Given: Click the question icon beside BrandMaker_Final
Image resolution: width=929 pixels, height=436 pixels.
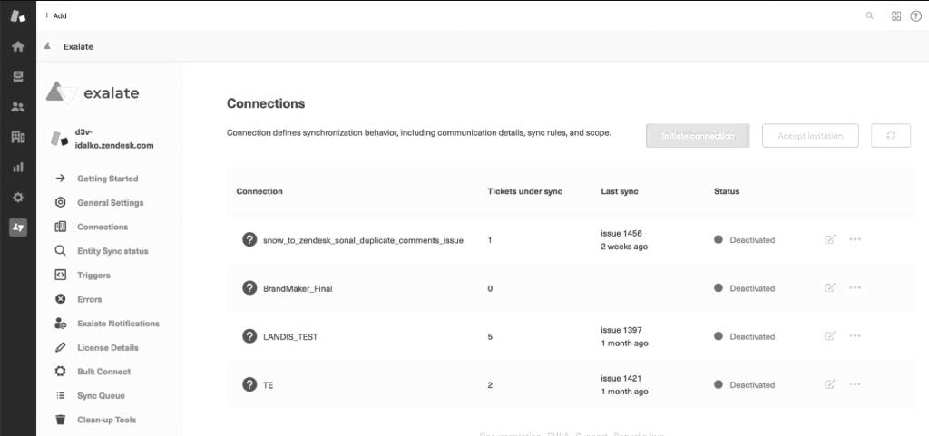Looking at the screenshot, I should [x=249, y=288].
